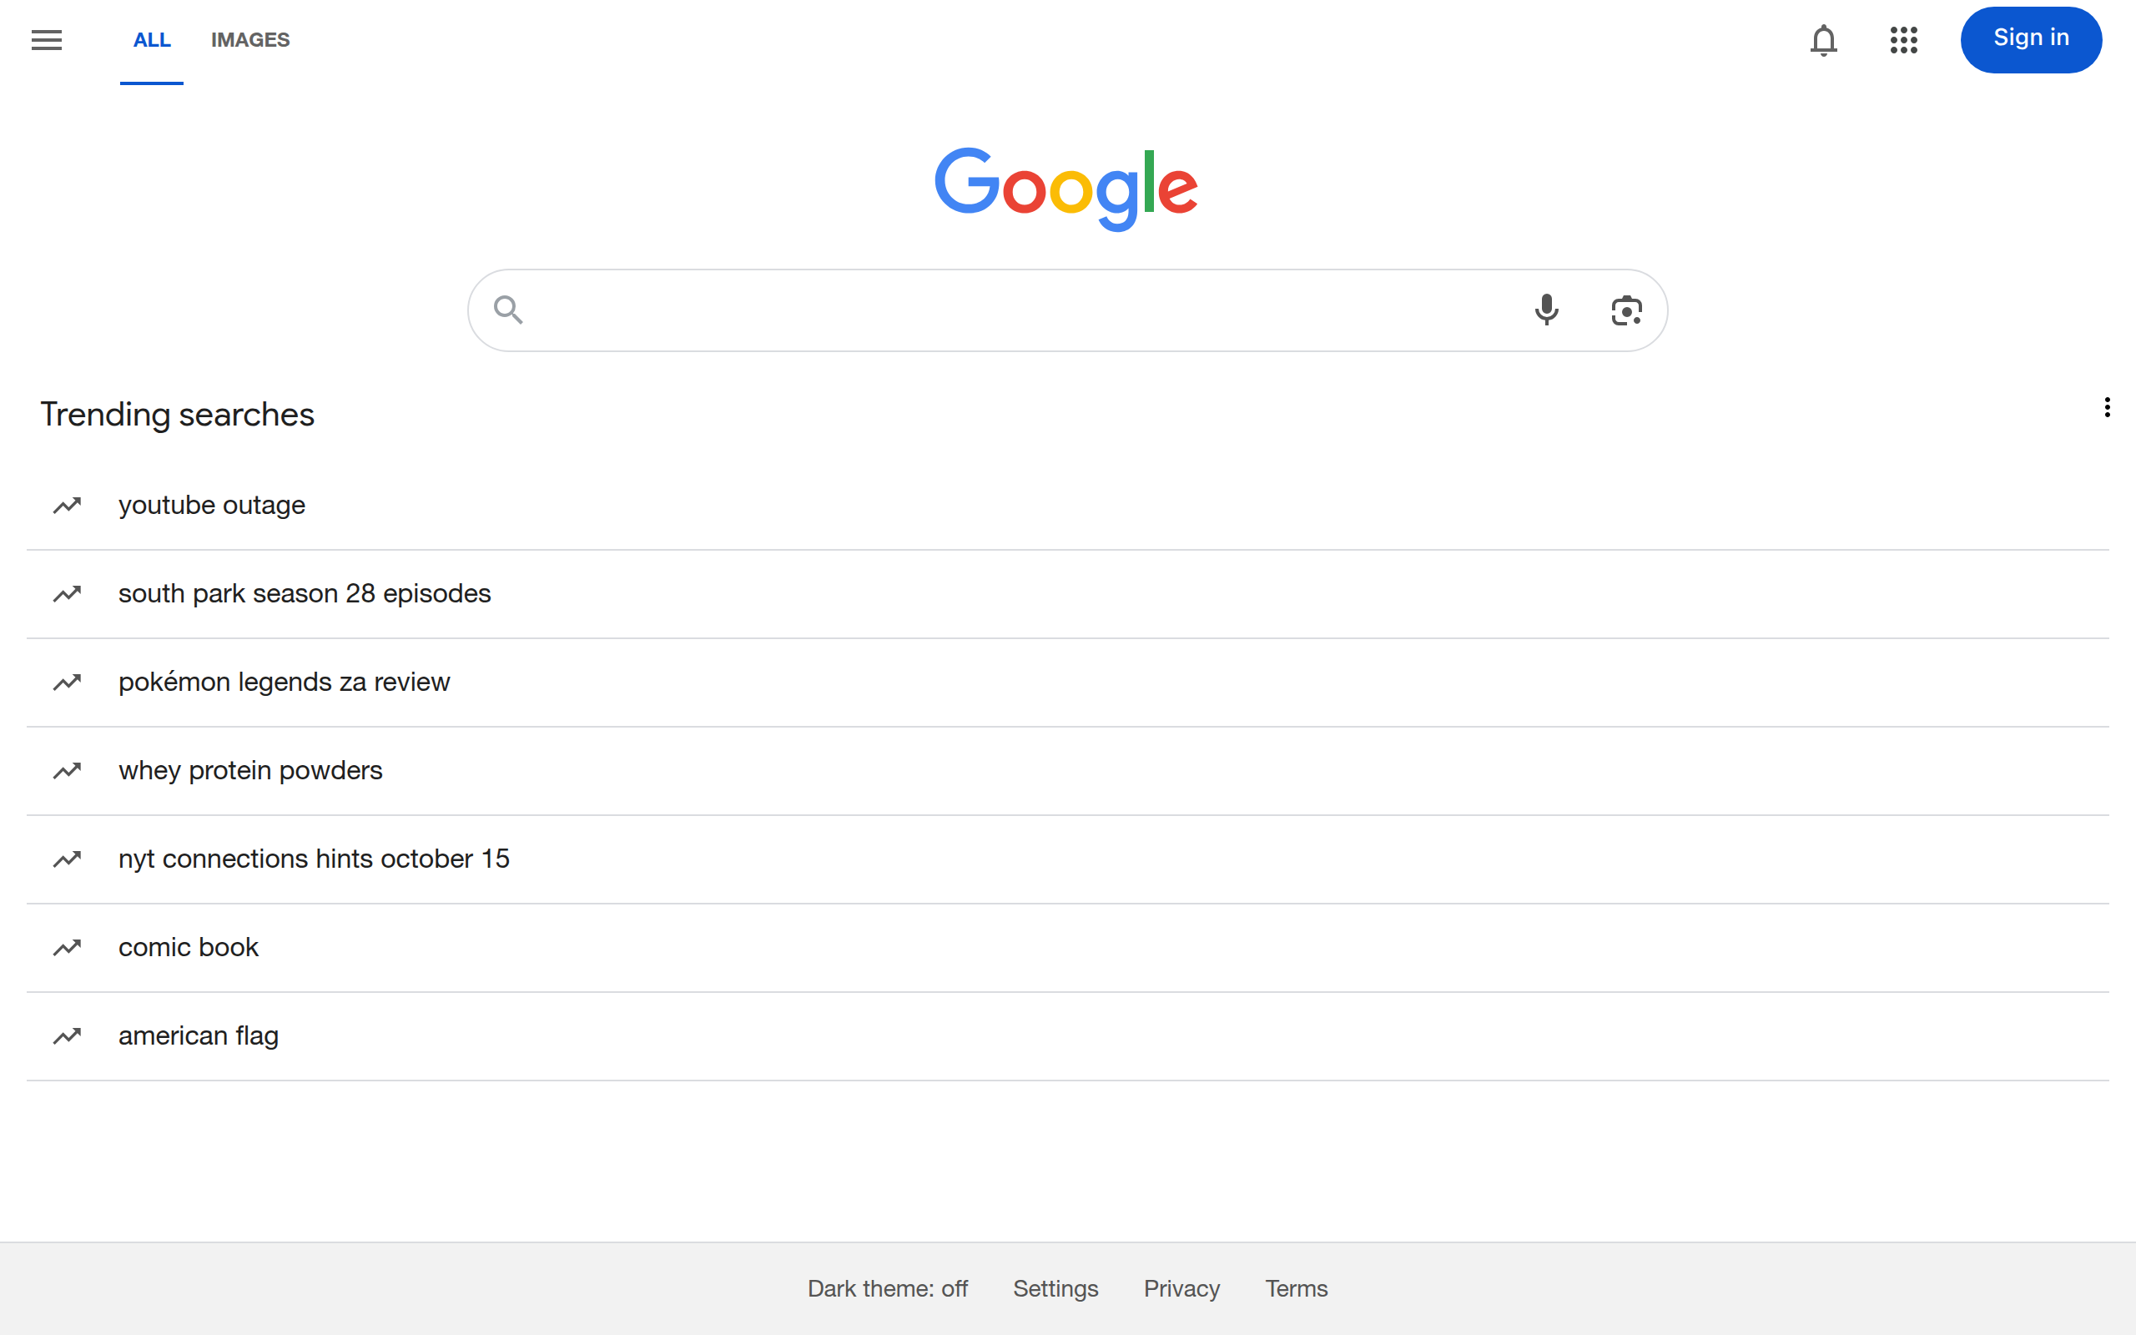Switch to the Images tab
This screenshot has width=2136, height=1335.
click(249, 40)
